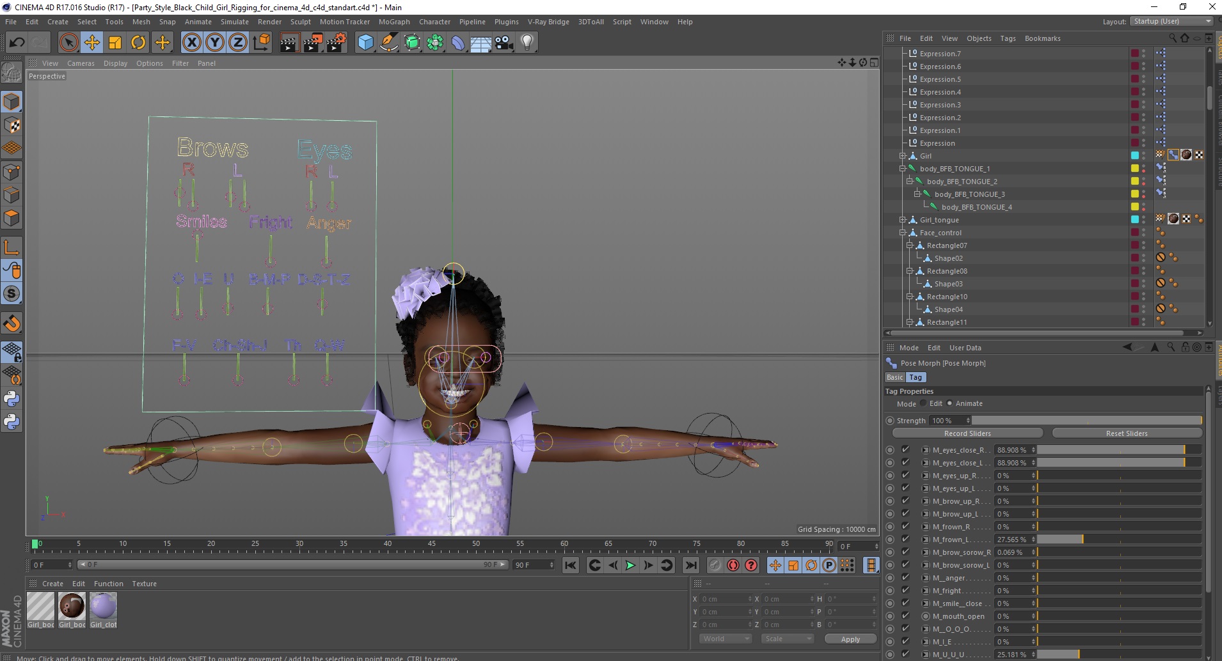Expand the Girl object in tree
The width and height of the screenshot is (1222, 661).
[x=903, y=156]
